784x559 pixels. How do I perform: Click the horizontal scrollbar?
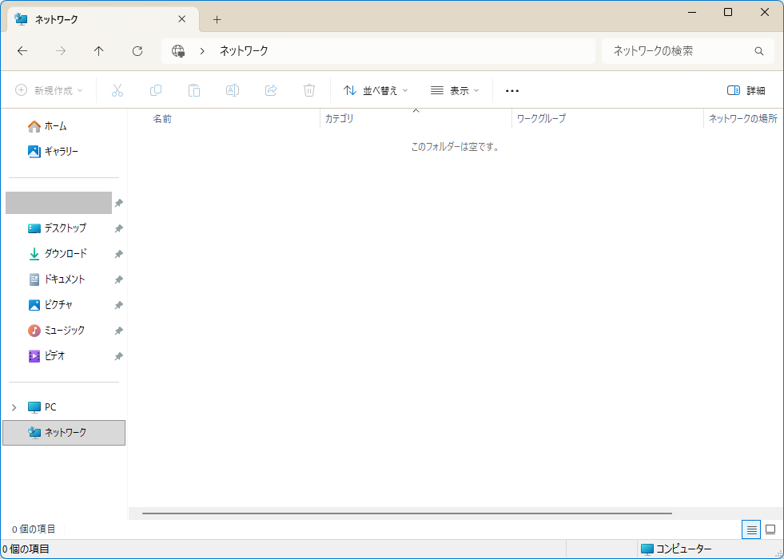click(x=407, y=513)
